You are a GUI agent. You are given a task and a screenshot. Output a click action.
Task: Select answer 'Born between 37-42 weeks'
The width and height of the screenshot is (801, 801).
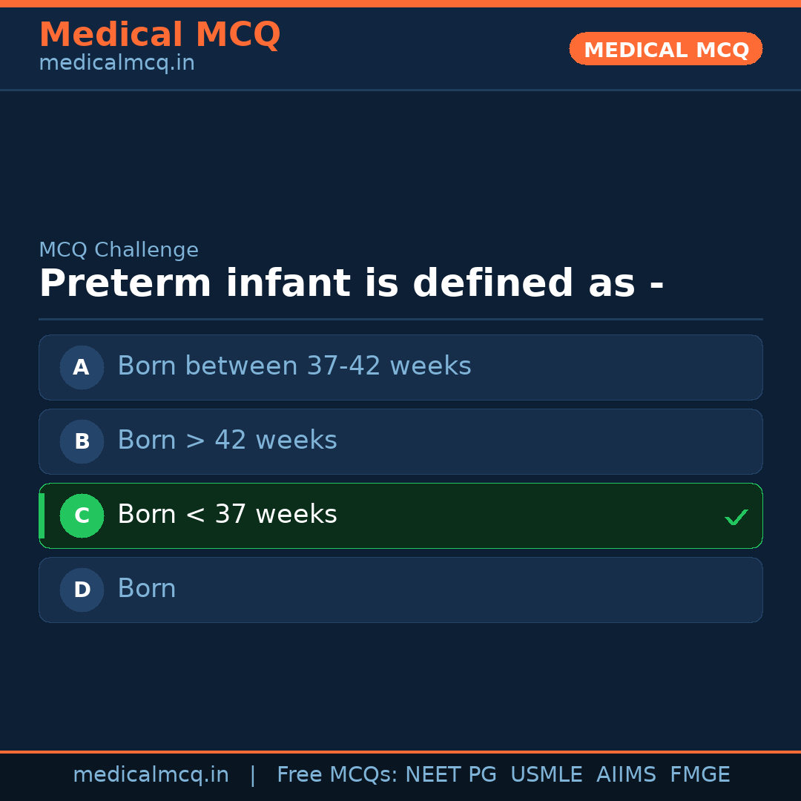[x=294, y=366]
